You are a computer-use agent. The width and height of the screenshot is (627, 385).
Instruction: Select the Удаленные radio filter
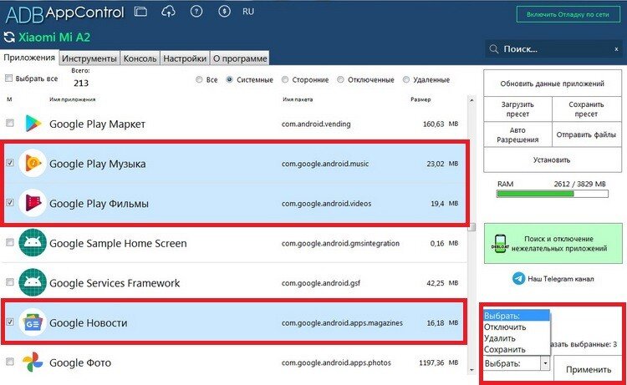tap(406, 79)
